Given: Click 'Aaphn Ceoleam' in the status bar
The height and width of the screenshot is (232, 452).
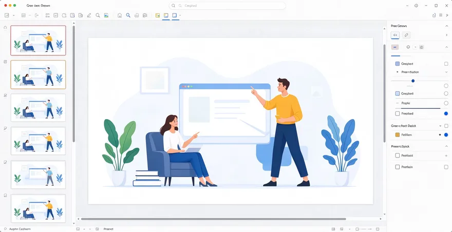Looking at the screenshot, I should click(20, 229).
